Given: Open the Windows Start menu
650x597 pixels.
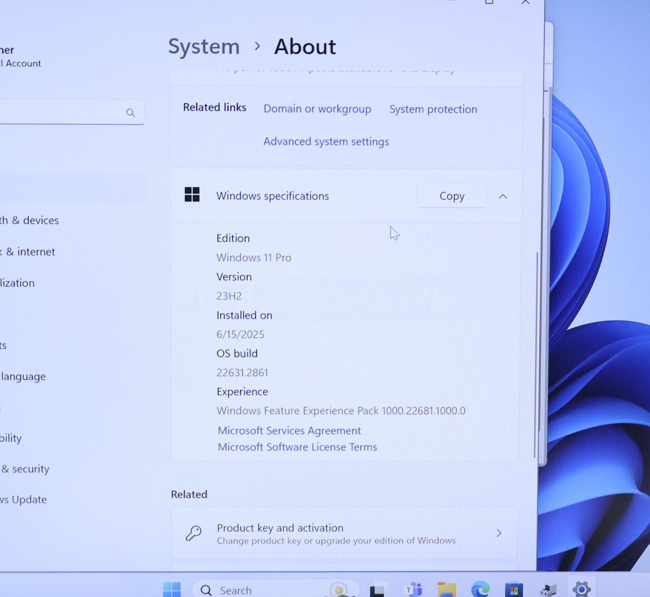Looking at the screenshot, I should pos(172,589).
